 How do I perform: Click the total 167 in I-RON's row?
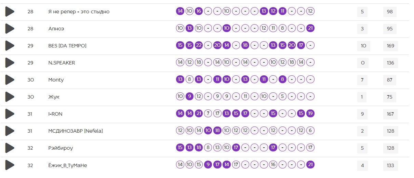tap(390, 114)
